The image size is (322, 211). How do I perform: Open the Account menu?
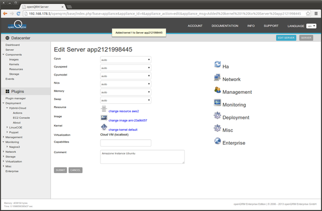195,26
